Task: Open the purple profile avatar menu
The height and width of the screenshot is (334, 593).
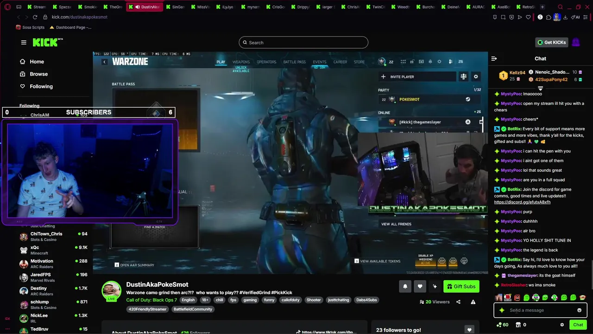Action: 576,42
